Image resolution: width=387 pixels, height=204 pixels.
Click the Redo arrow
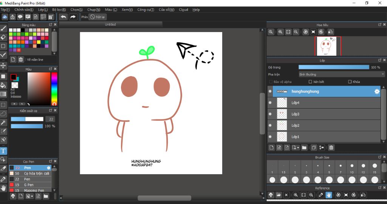pos(73,17)
